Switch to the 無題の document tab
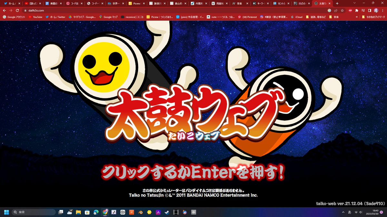Screen dimensions: 387x217 (x=53, y=3)
